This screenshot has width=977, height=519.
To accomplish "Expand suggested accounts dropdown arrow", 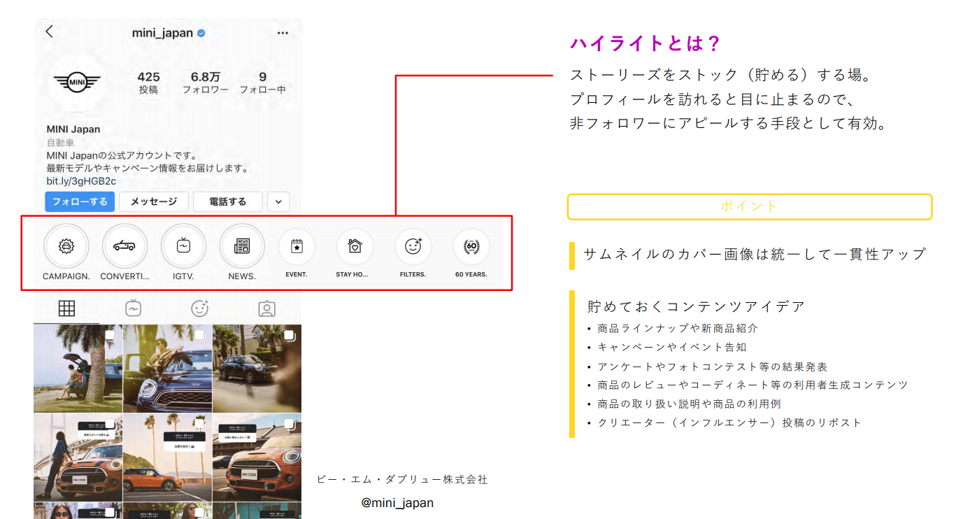I will tap(278, 201).
